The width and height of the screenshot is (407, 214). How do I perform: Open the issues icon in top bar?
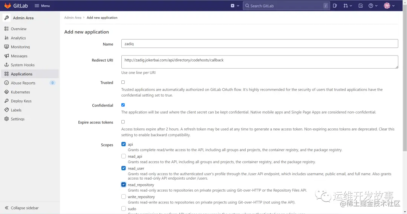coord(335,6)
